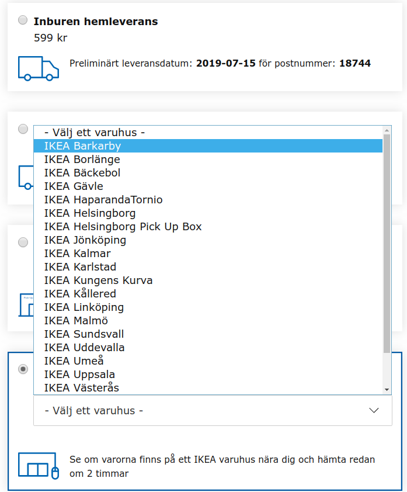Image resolution: width=407 pixels, height=492 pixels.
Task: Choose IKEA Gävle from the store list
Action: (x=208, y=186)
